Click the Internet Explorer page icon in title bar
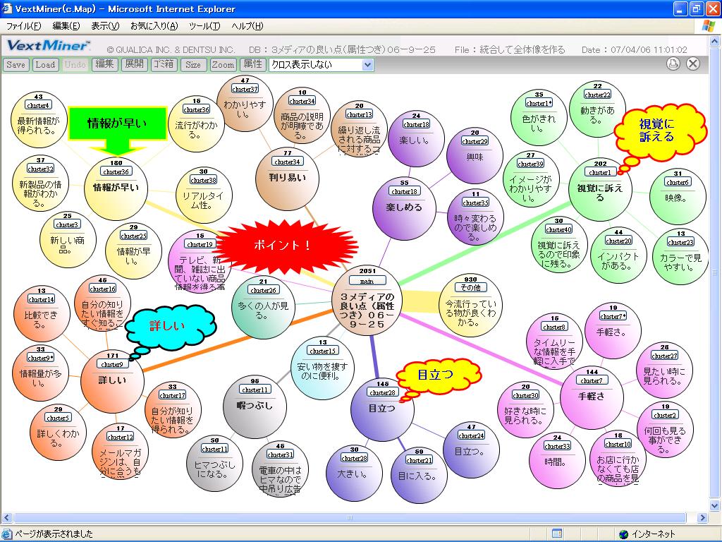 [7, 8]
